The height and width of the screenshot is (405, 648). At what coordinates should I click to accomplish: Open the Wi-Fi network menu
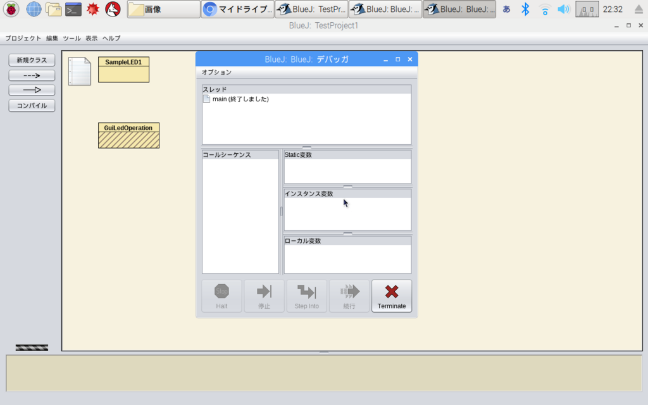click(545, 9)
